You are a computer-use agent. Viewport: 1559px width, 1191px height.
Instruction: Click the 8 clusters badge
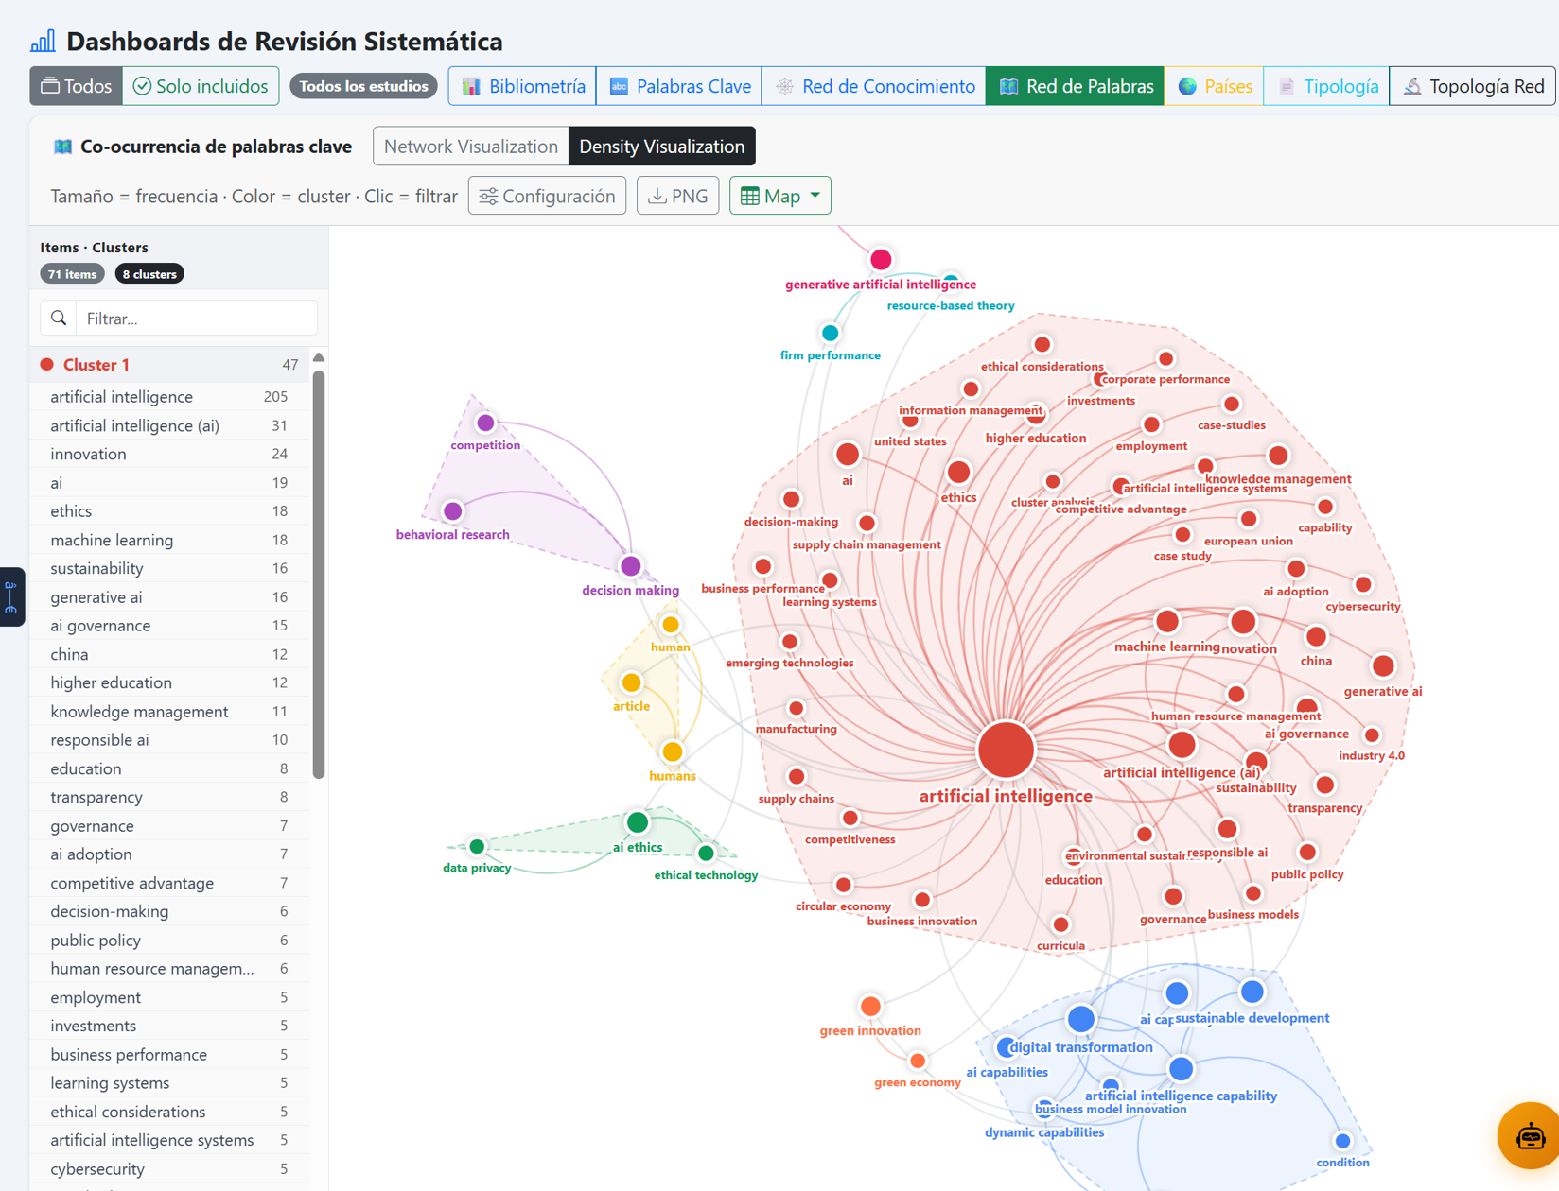click(x=149, y=274)
